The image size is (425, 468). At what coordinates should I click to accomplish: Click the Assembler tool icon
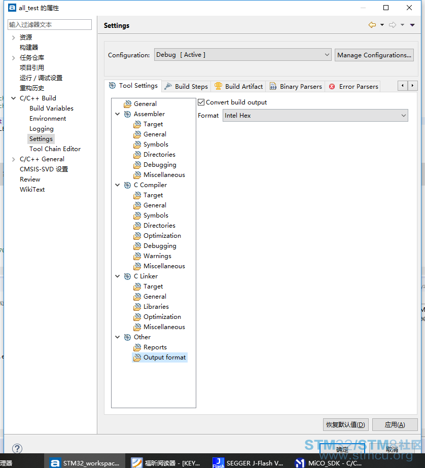[127, 114]
